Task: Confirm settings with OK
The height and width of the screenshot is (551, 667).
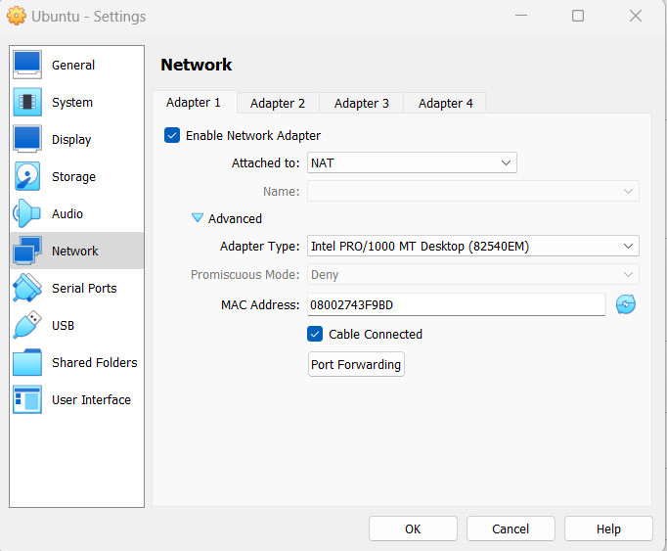Action: 413,528
